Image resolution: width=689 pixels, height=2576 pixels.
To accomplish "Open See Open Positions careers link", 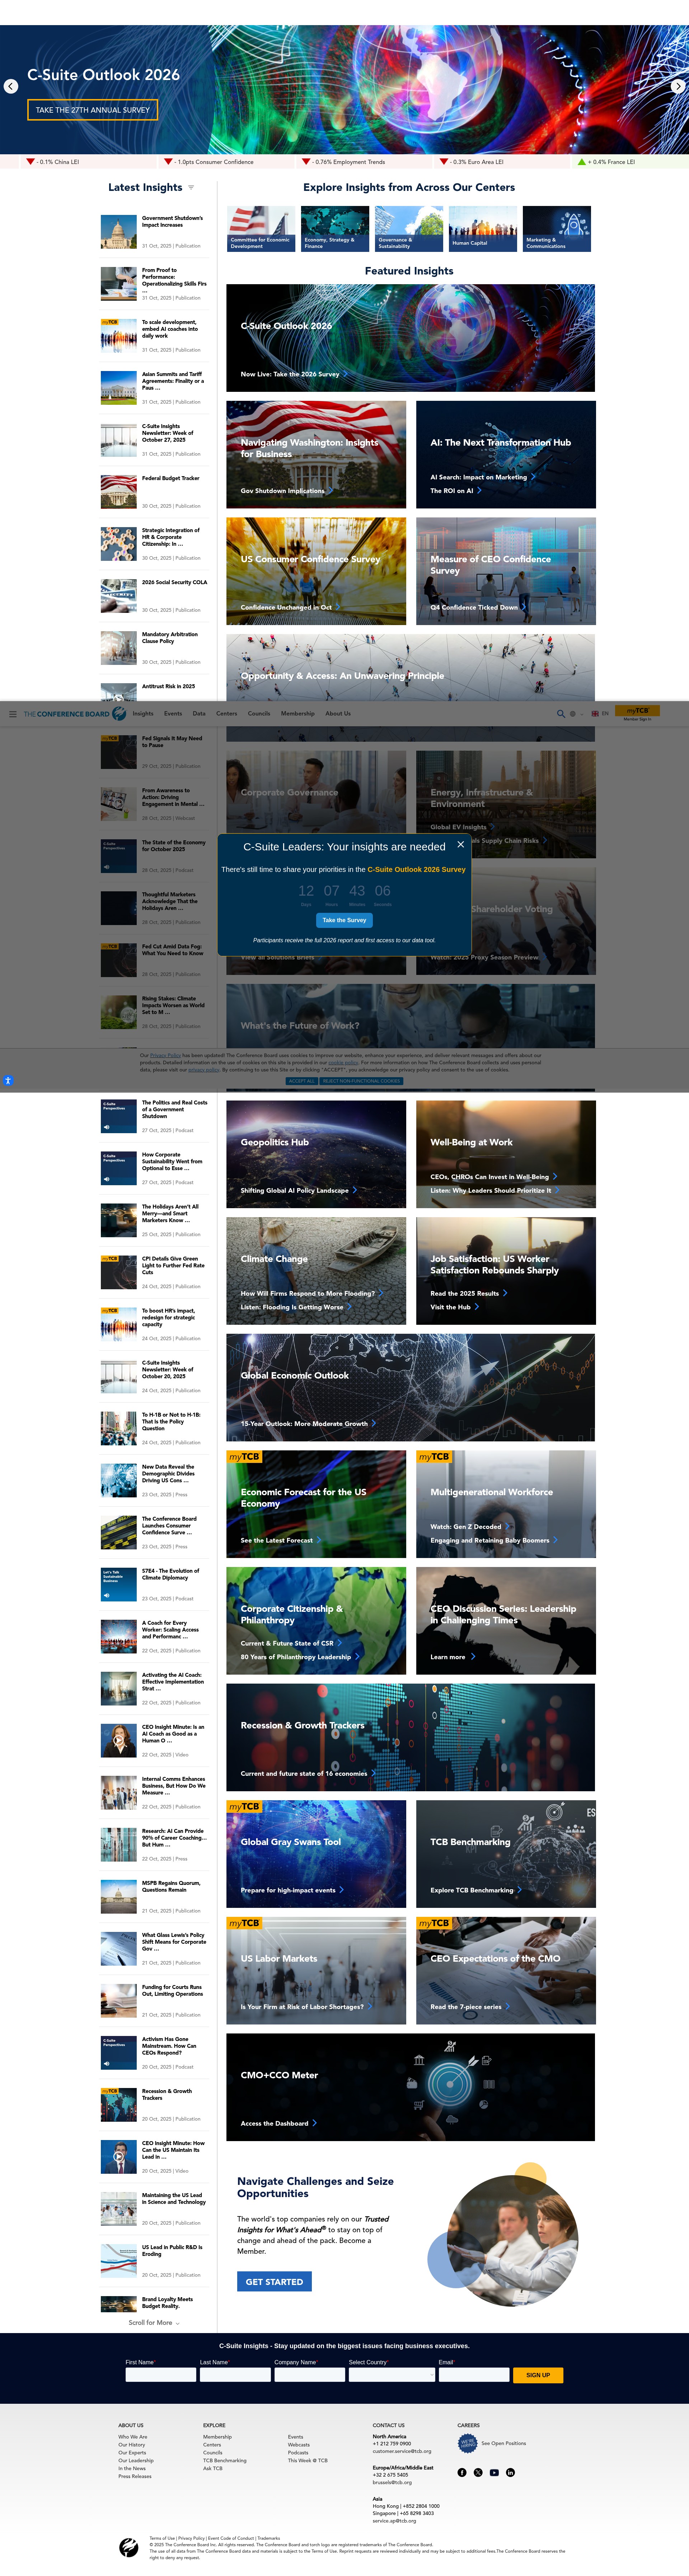I will tap(503, 2443).
